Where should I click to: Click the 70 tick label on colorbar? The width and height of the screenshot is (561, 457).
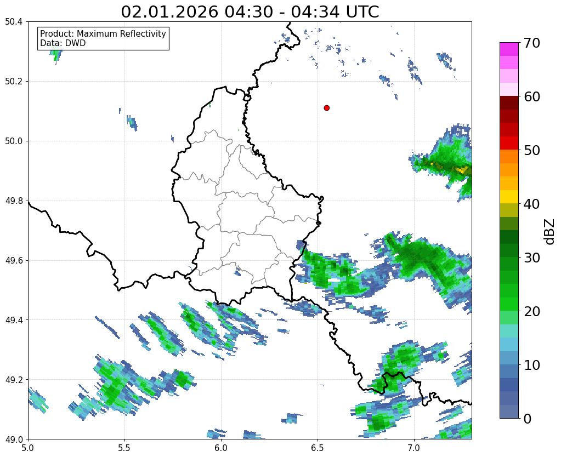coord(531,43)
